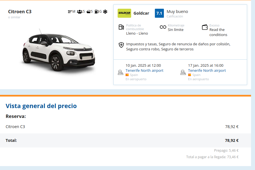255x170 pixels.
Task: Click the unlimited mileage infinity icon
Action: pyautogui.click(x=163, y=27)
